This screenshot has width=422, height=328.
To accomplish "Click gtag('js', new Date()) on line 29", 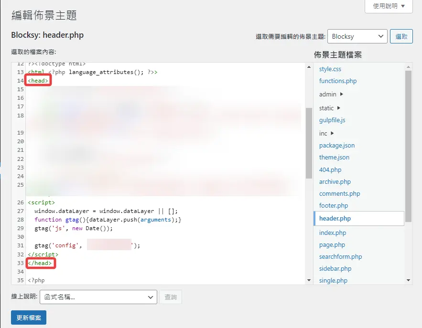I will (74, 228).
